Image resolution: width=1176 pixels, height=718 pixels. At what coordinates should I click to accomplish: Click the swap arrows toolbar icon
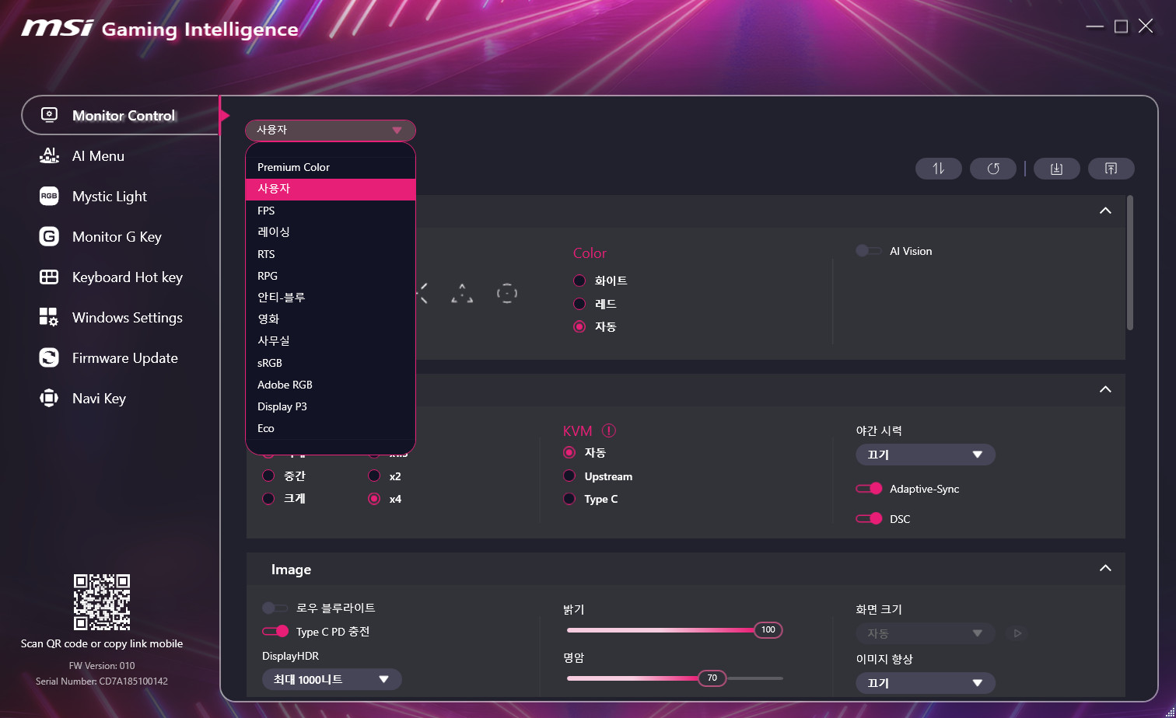click(x=938, y=169)
